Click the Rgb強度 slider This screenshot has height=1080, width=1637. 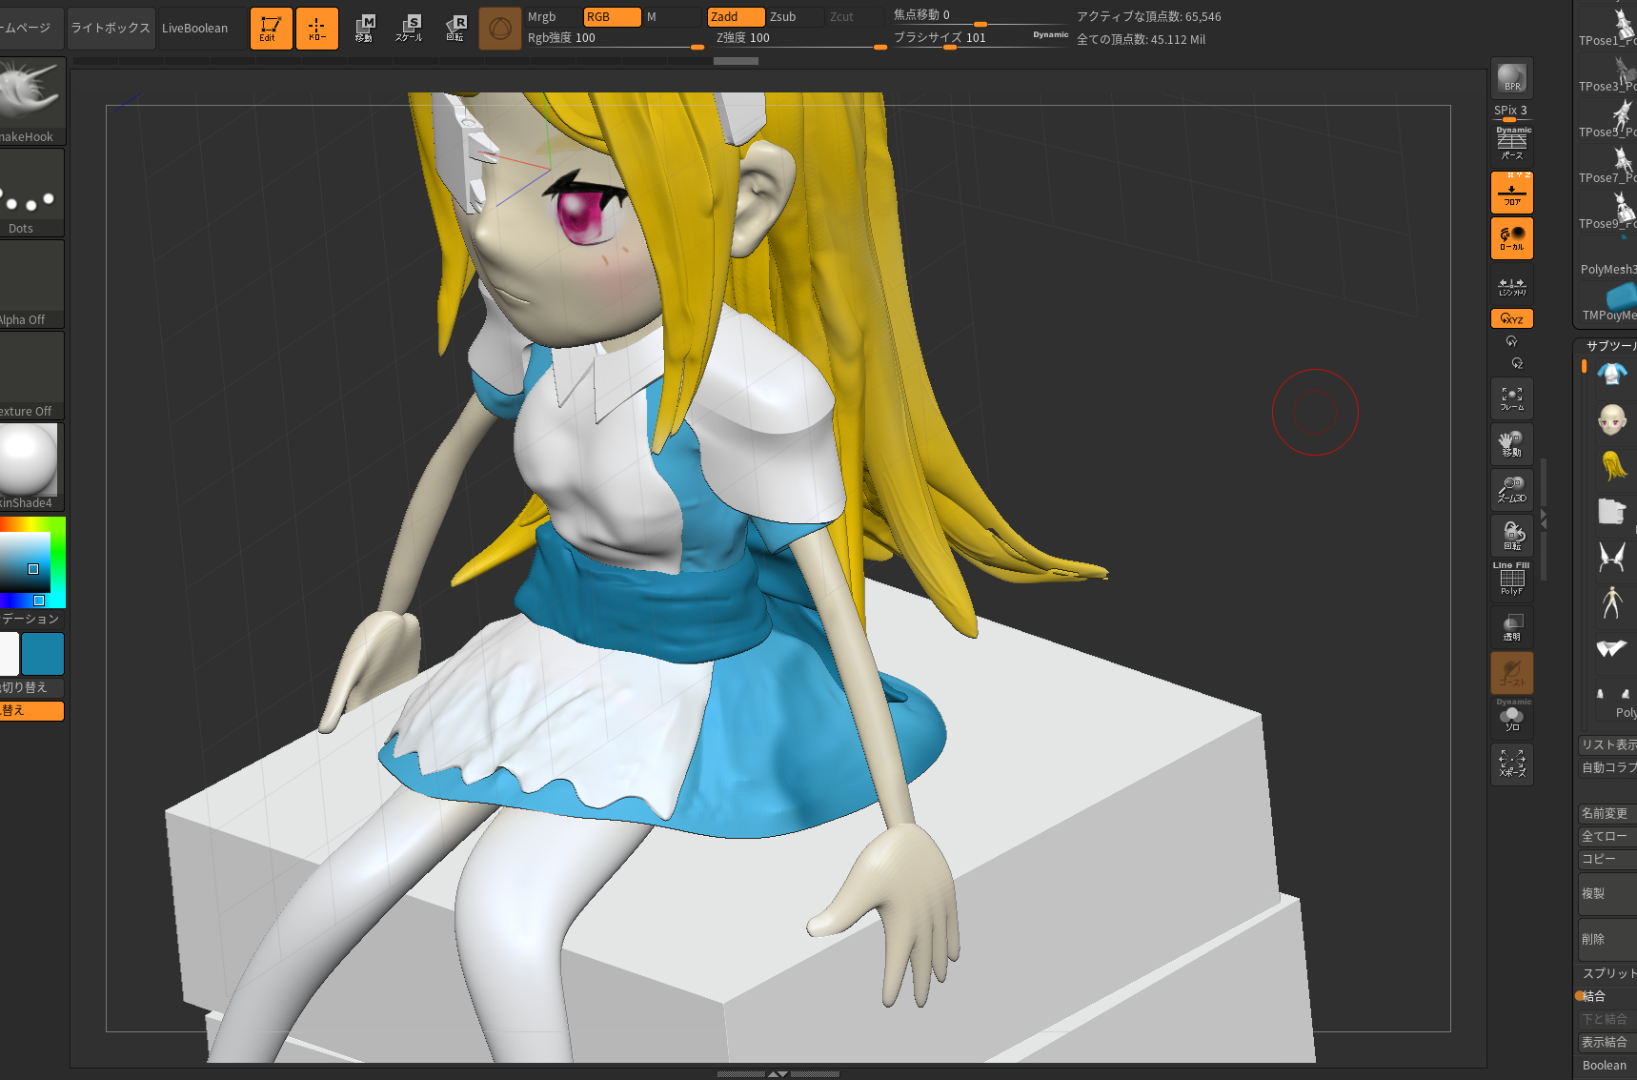615,39
